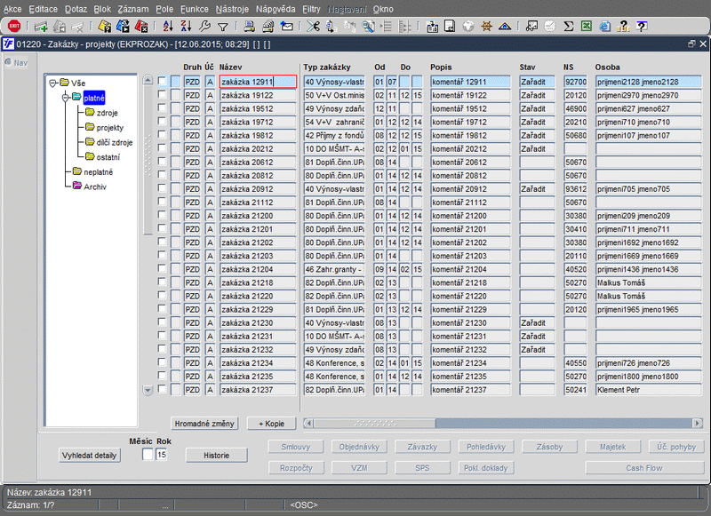The height and width of the screenshot is (516, 711).
Task: Tick the checkbox for zakázka 12911 row
Action: click(162, 82)
